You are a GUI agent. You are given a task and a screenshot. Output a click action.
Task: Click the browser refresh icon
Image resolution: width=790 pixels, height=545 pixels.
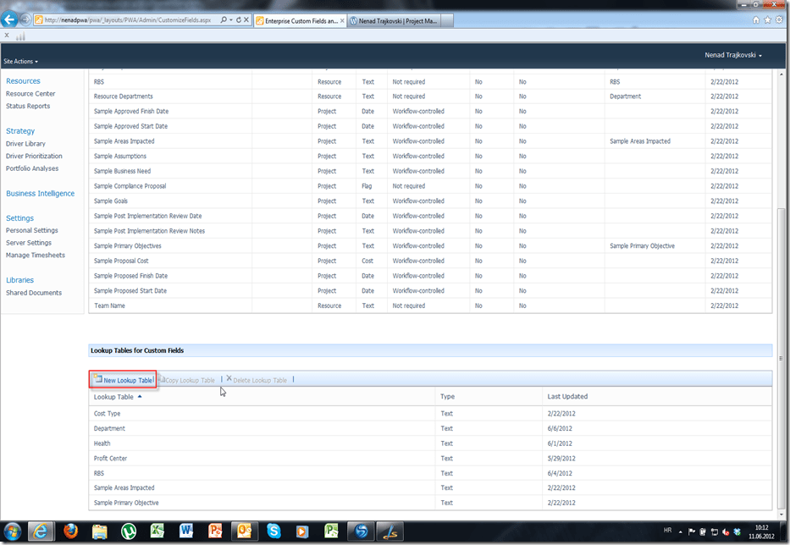coord(237,19)
